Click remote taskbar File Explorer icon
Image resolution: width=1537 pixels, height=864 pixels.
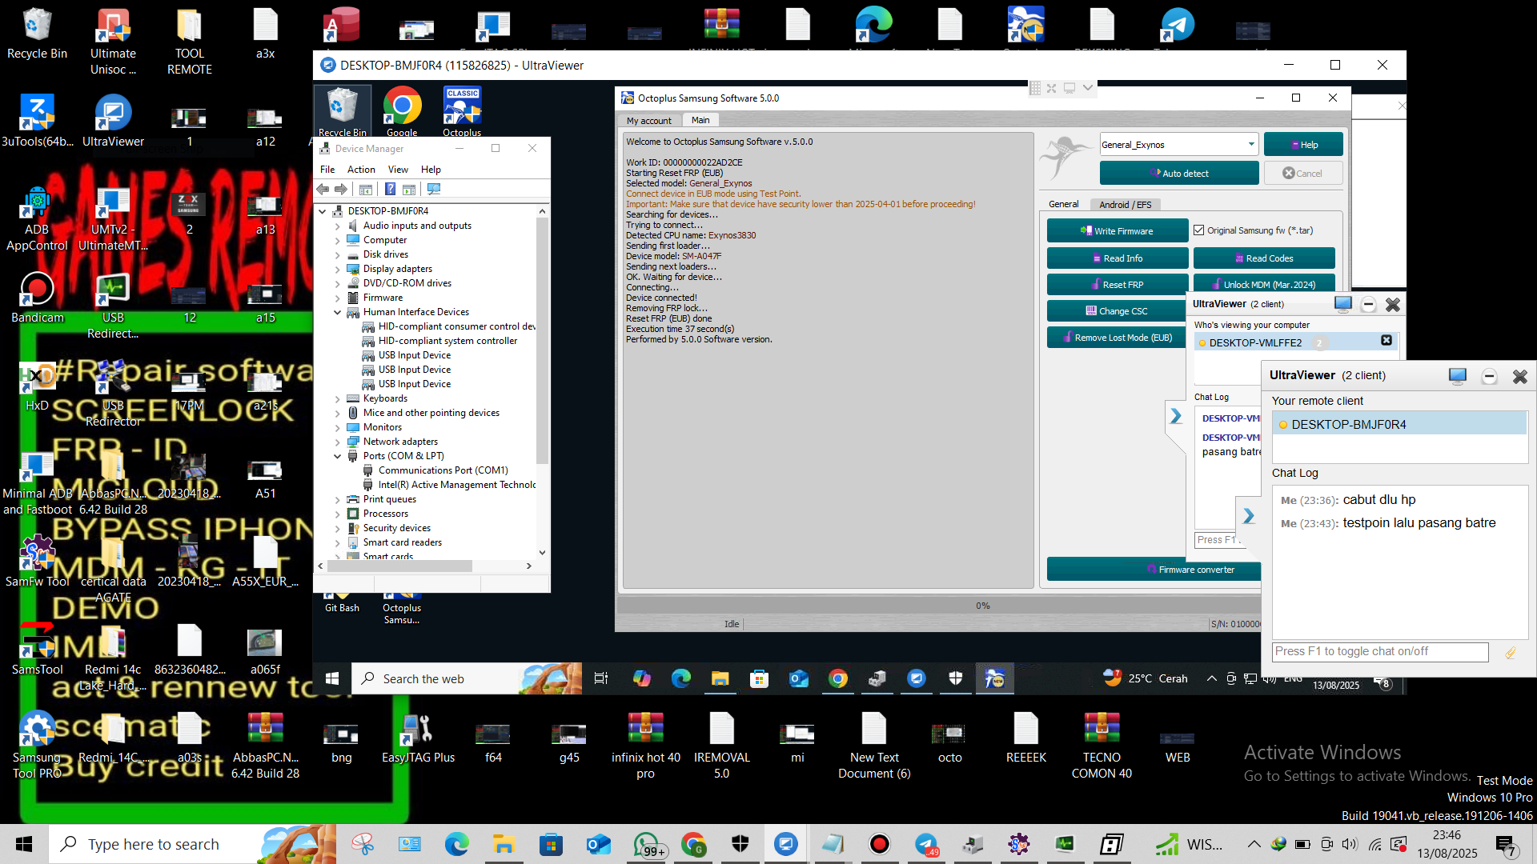click(720, 678)
